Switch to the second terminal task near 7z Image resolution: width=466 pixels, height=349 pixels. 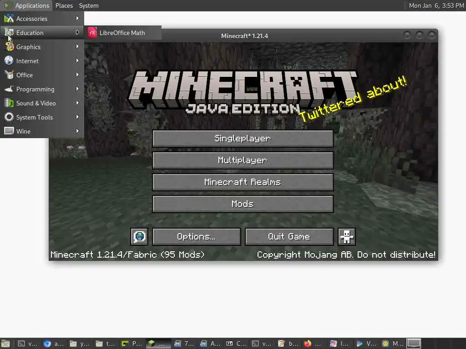[x=262, y=344]
